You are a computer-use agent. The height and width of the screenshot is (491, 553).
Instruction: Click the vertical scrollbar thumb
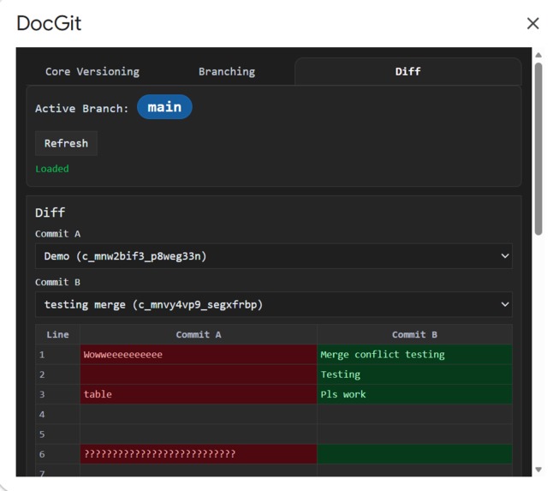click(x=538, y=148)
